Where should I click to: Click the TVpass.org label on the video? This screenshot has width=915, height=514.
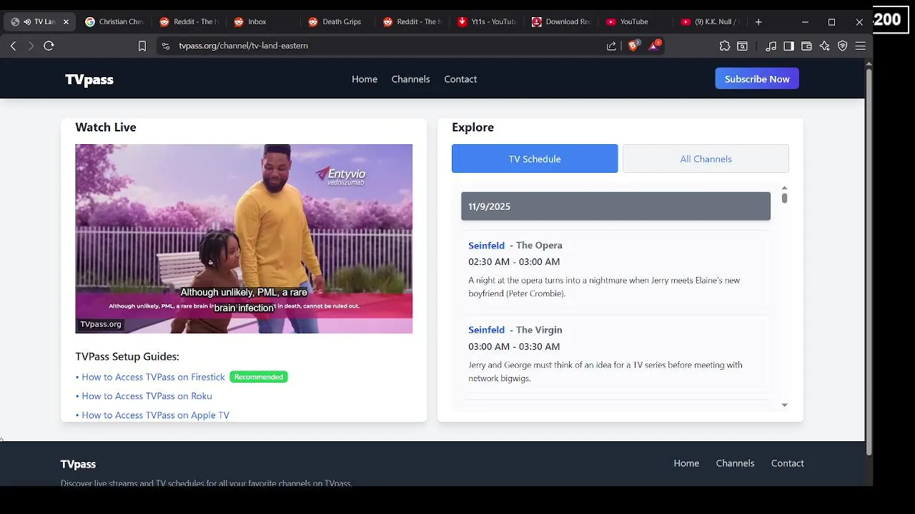point(101,324)
